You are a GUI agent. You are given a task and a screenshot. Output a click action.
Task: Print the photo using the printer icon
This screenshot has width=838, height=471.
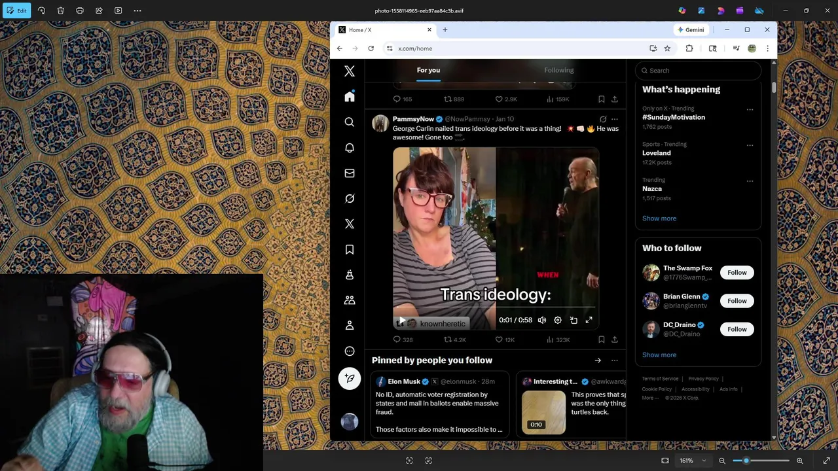click(x=80, y=10)
